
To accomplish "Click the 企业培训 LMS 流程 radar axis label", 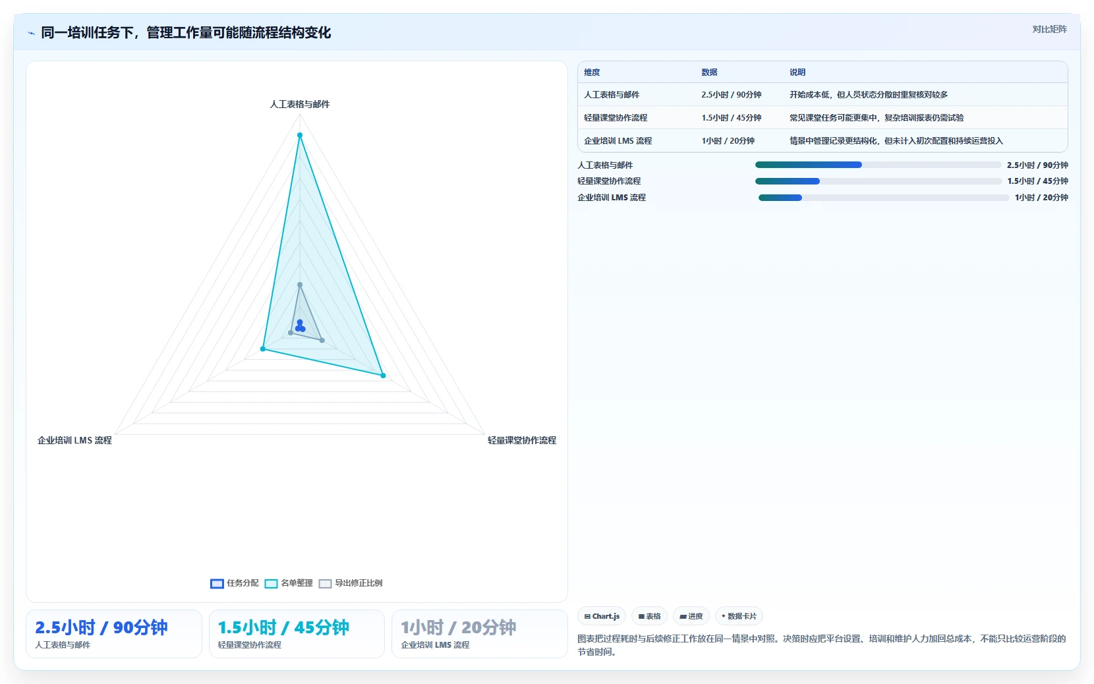I will point(74,440).
